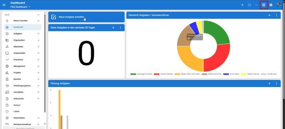Expand the Projekte section chevron
Screen dimensions: 285x129
(38, 72)
